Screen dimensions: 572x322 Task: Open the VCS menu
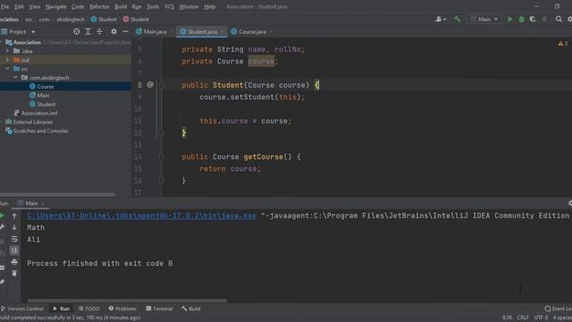(x=169, y=6)
